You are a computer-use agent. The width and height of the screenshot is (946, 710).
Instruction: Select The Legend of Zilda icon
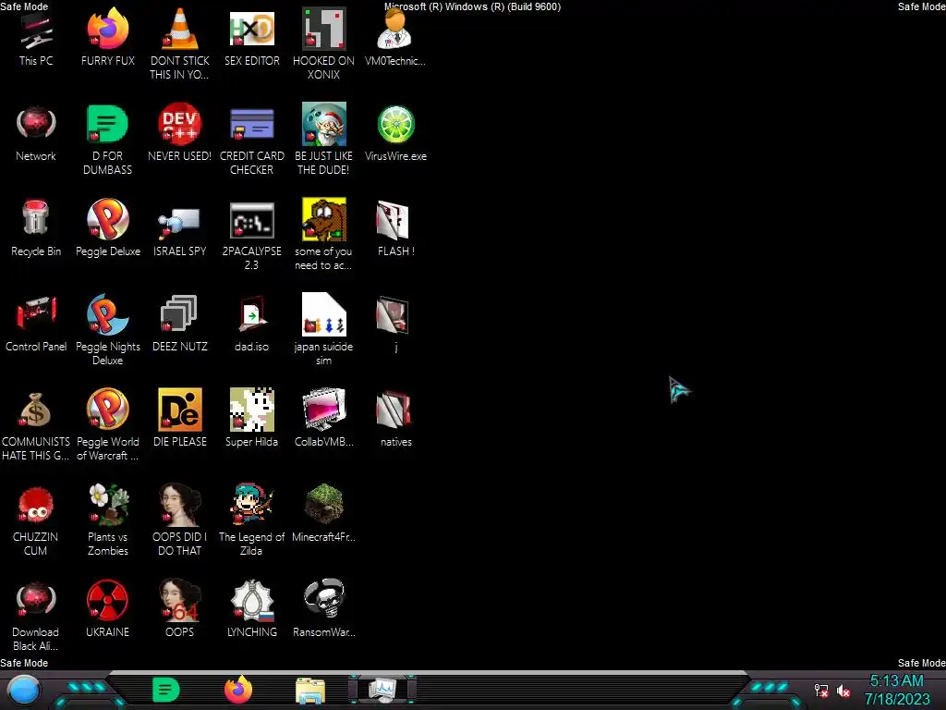coord(251,504)
